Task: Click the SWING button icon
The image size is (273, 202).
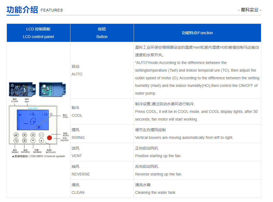Action: pos(16,140)
